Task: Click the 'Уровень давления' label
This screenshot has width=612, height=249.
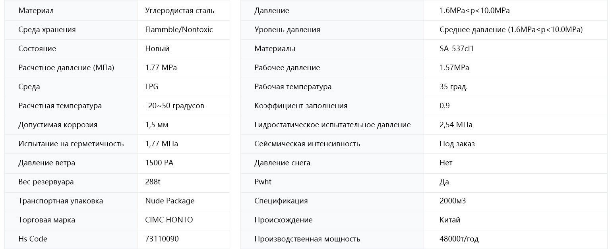Action: click(x=287, y=30)
